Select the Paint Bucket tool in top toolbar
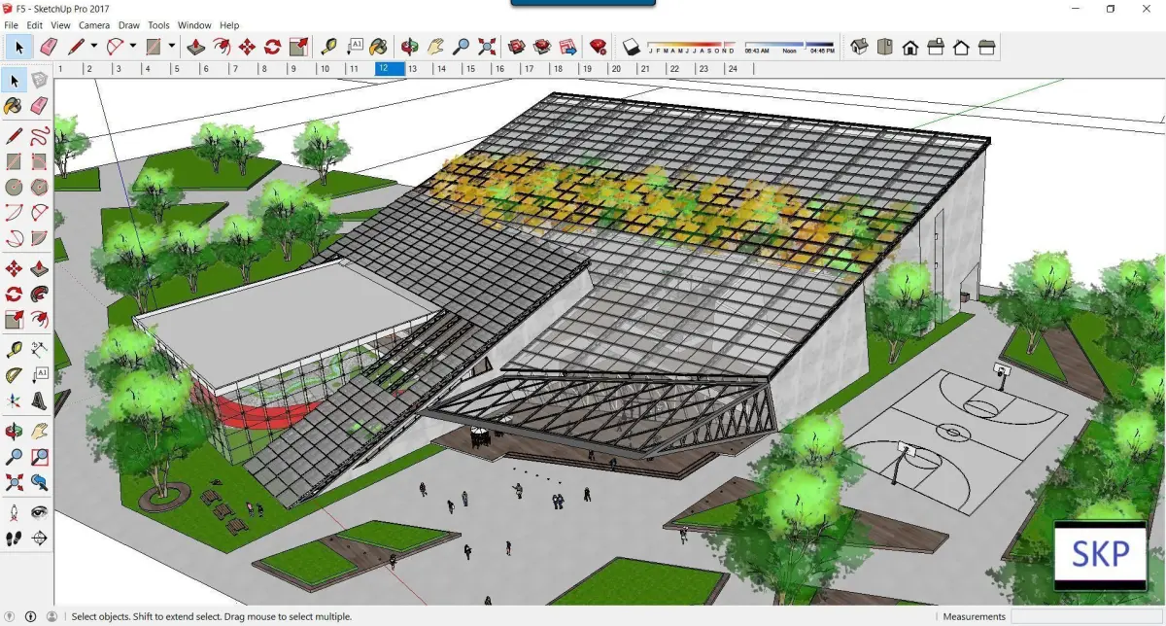1166x626 pixels. coord(379,46)
